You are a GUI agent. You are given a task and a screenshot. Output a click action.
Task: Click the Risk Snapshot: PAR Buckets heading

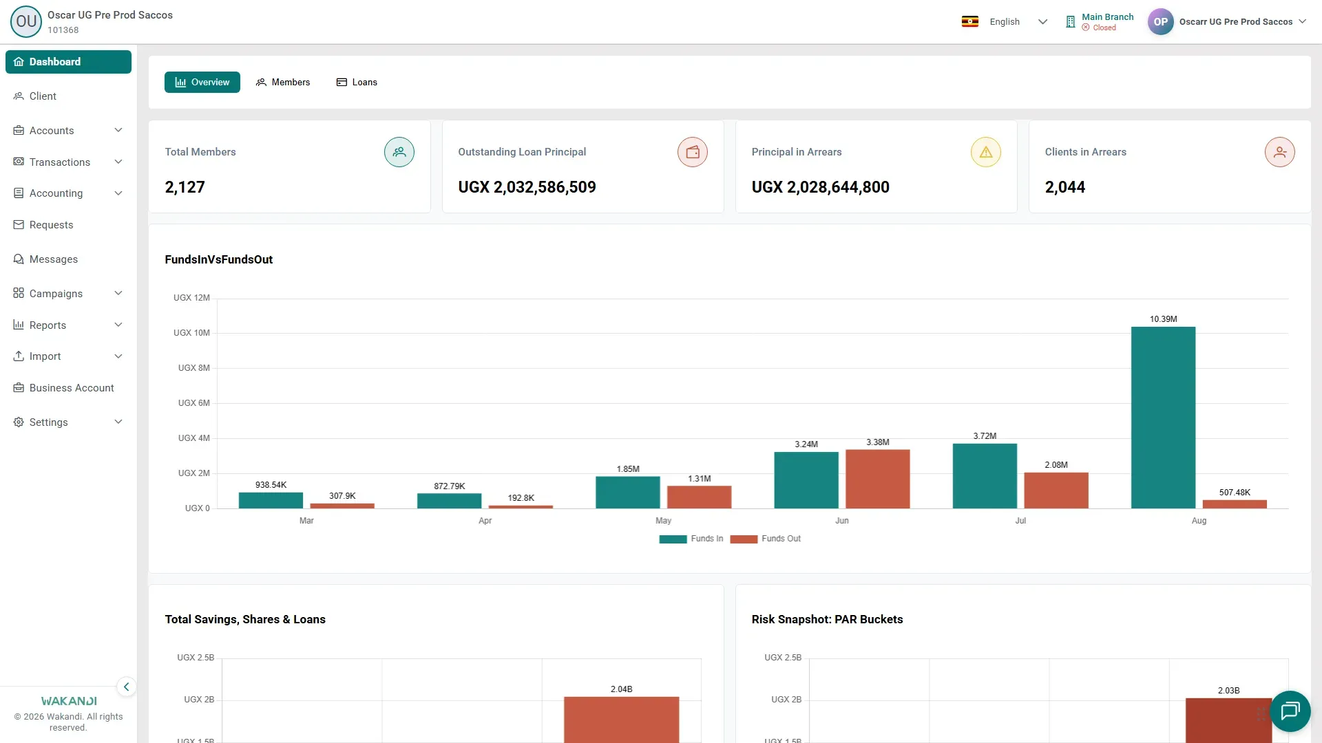(x=827, y=619)
